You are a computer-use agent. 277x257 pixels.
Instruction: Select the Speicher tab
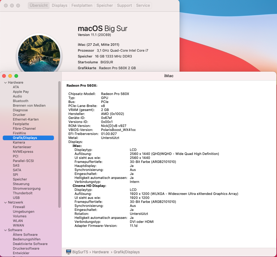[104, 5]
